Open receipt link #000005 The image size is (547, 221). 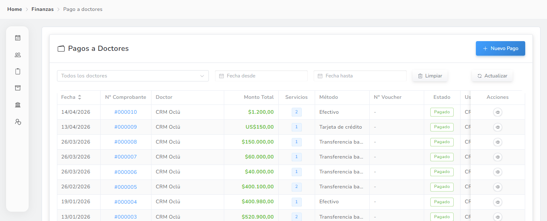(126, 187)
